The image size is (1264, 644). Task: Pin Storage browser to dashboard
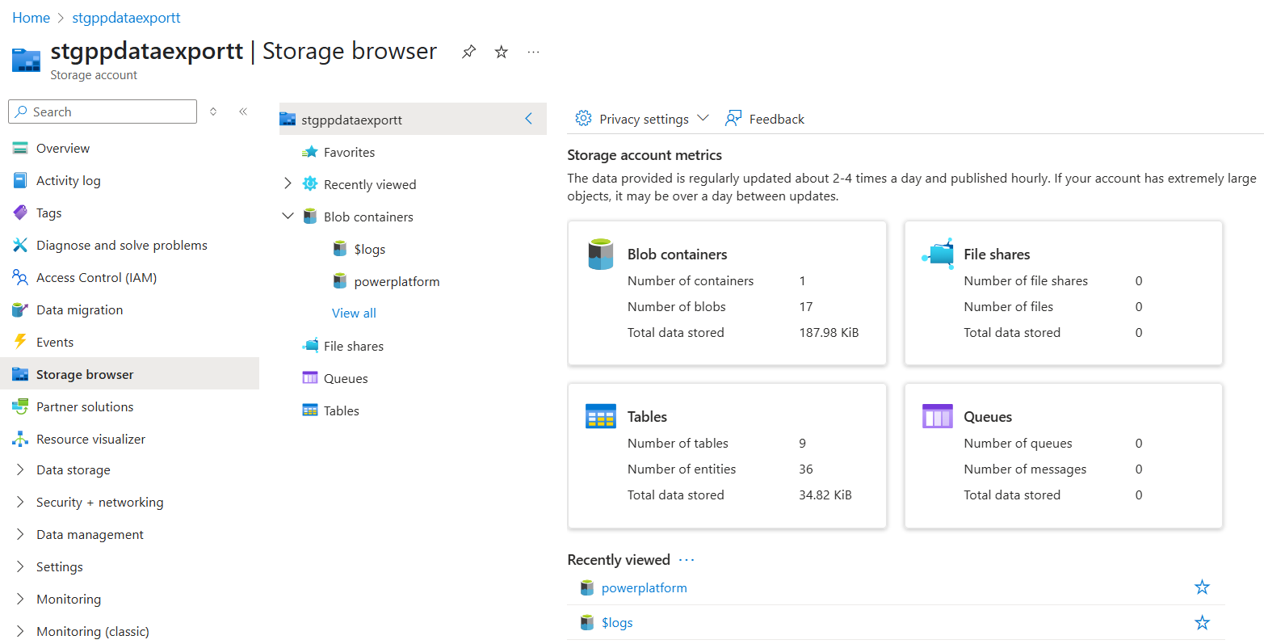(x=468, y=52)
